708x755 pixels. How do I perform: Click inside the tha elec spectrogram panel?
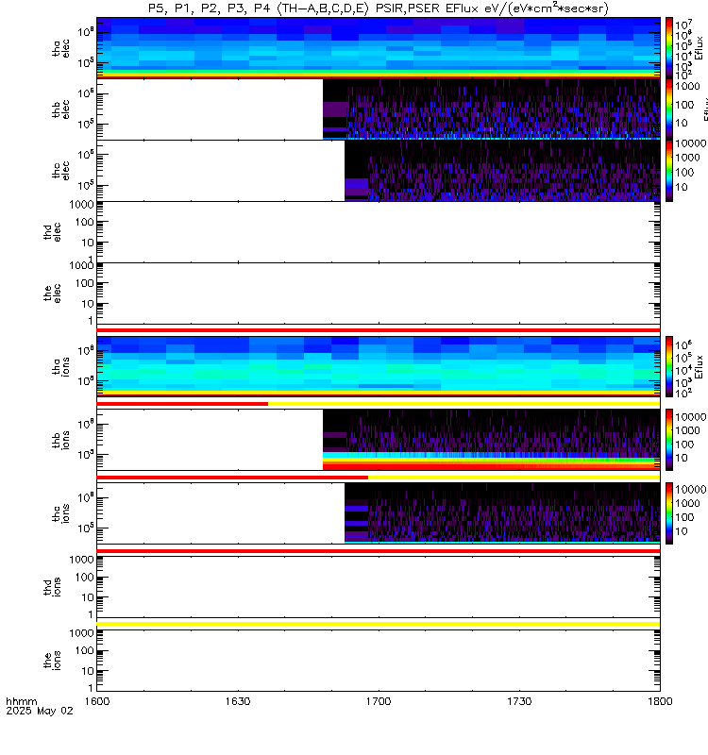379,48
